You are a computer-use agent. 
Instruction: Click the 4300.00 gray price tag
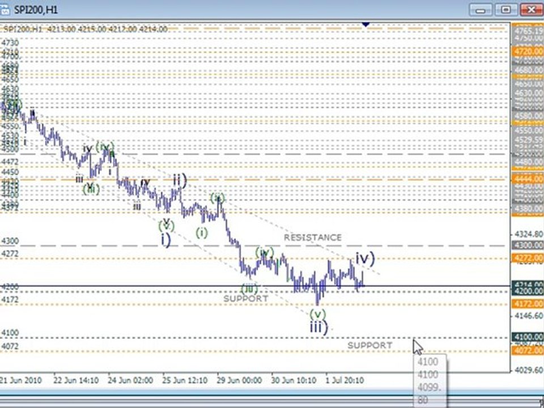pyautogui.click(x=528, y=245)
